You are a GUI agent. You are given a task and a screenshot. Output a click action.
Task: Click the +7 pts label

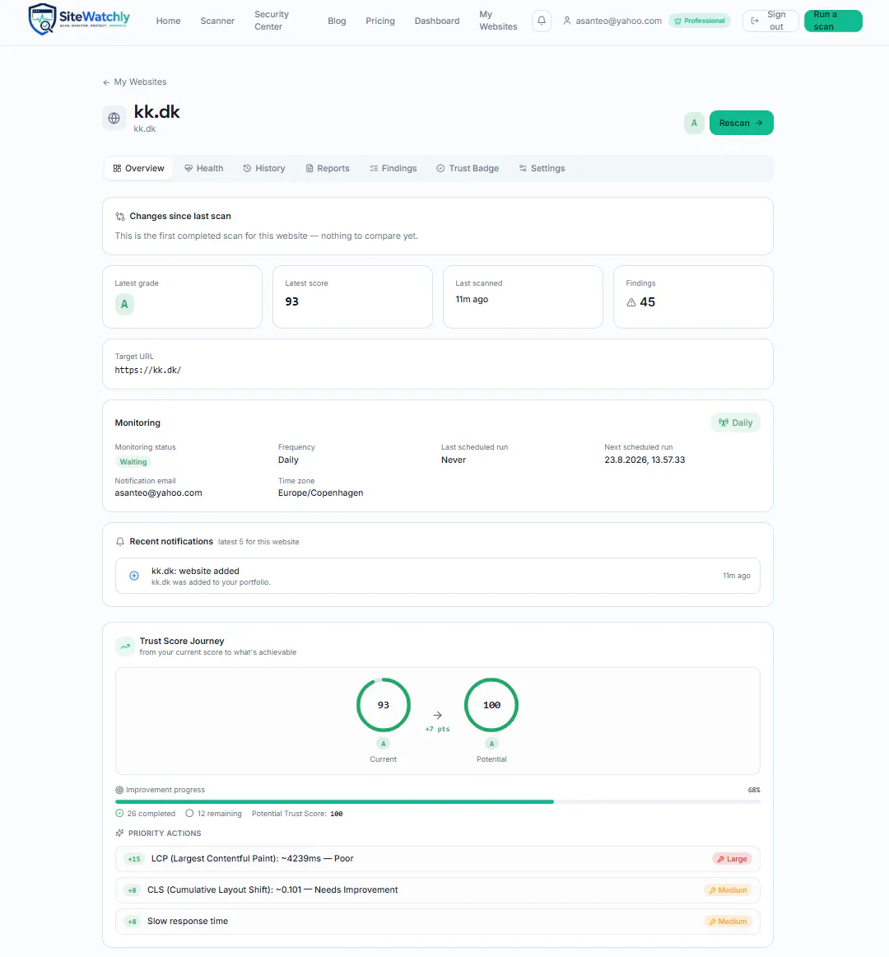click(437, 730)
